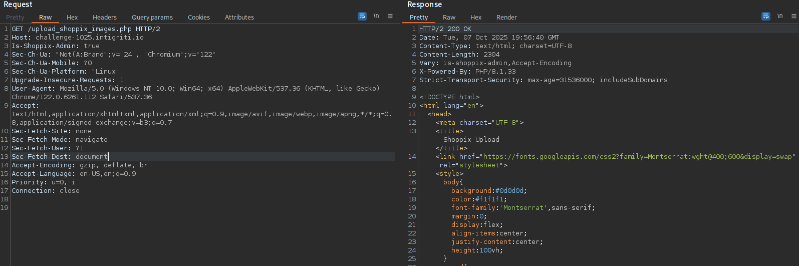Open the Response panel hamburger menu
Image resolution: width=799 pixels, height=266 pixels.
[793, 17]
